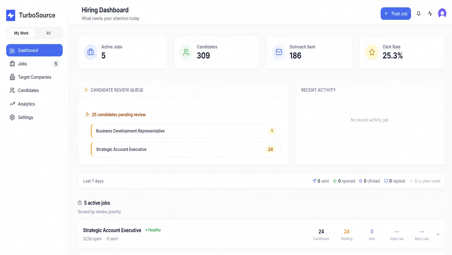Viewport: 452px width, 255px height.
Task: Switch to All view
Action: tap(48, 33)
